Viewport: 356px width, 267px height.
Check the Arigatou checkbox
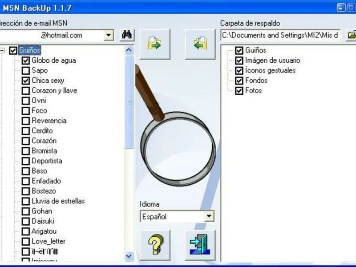click(26, 231)
